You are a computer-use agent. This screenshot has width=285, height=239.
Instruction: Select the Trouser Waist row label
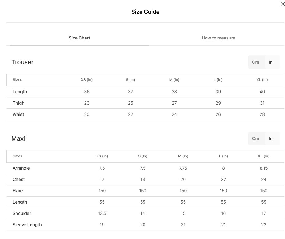coord(18,114)
